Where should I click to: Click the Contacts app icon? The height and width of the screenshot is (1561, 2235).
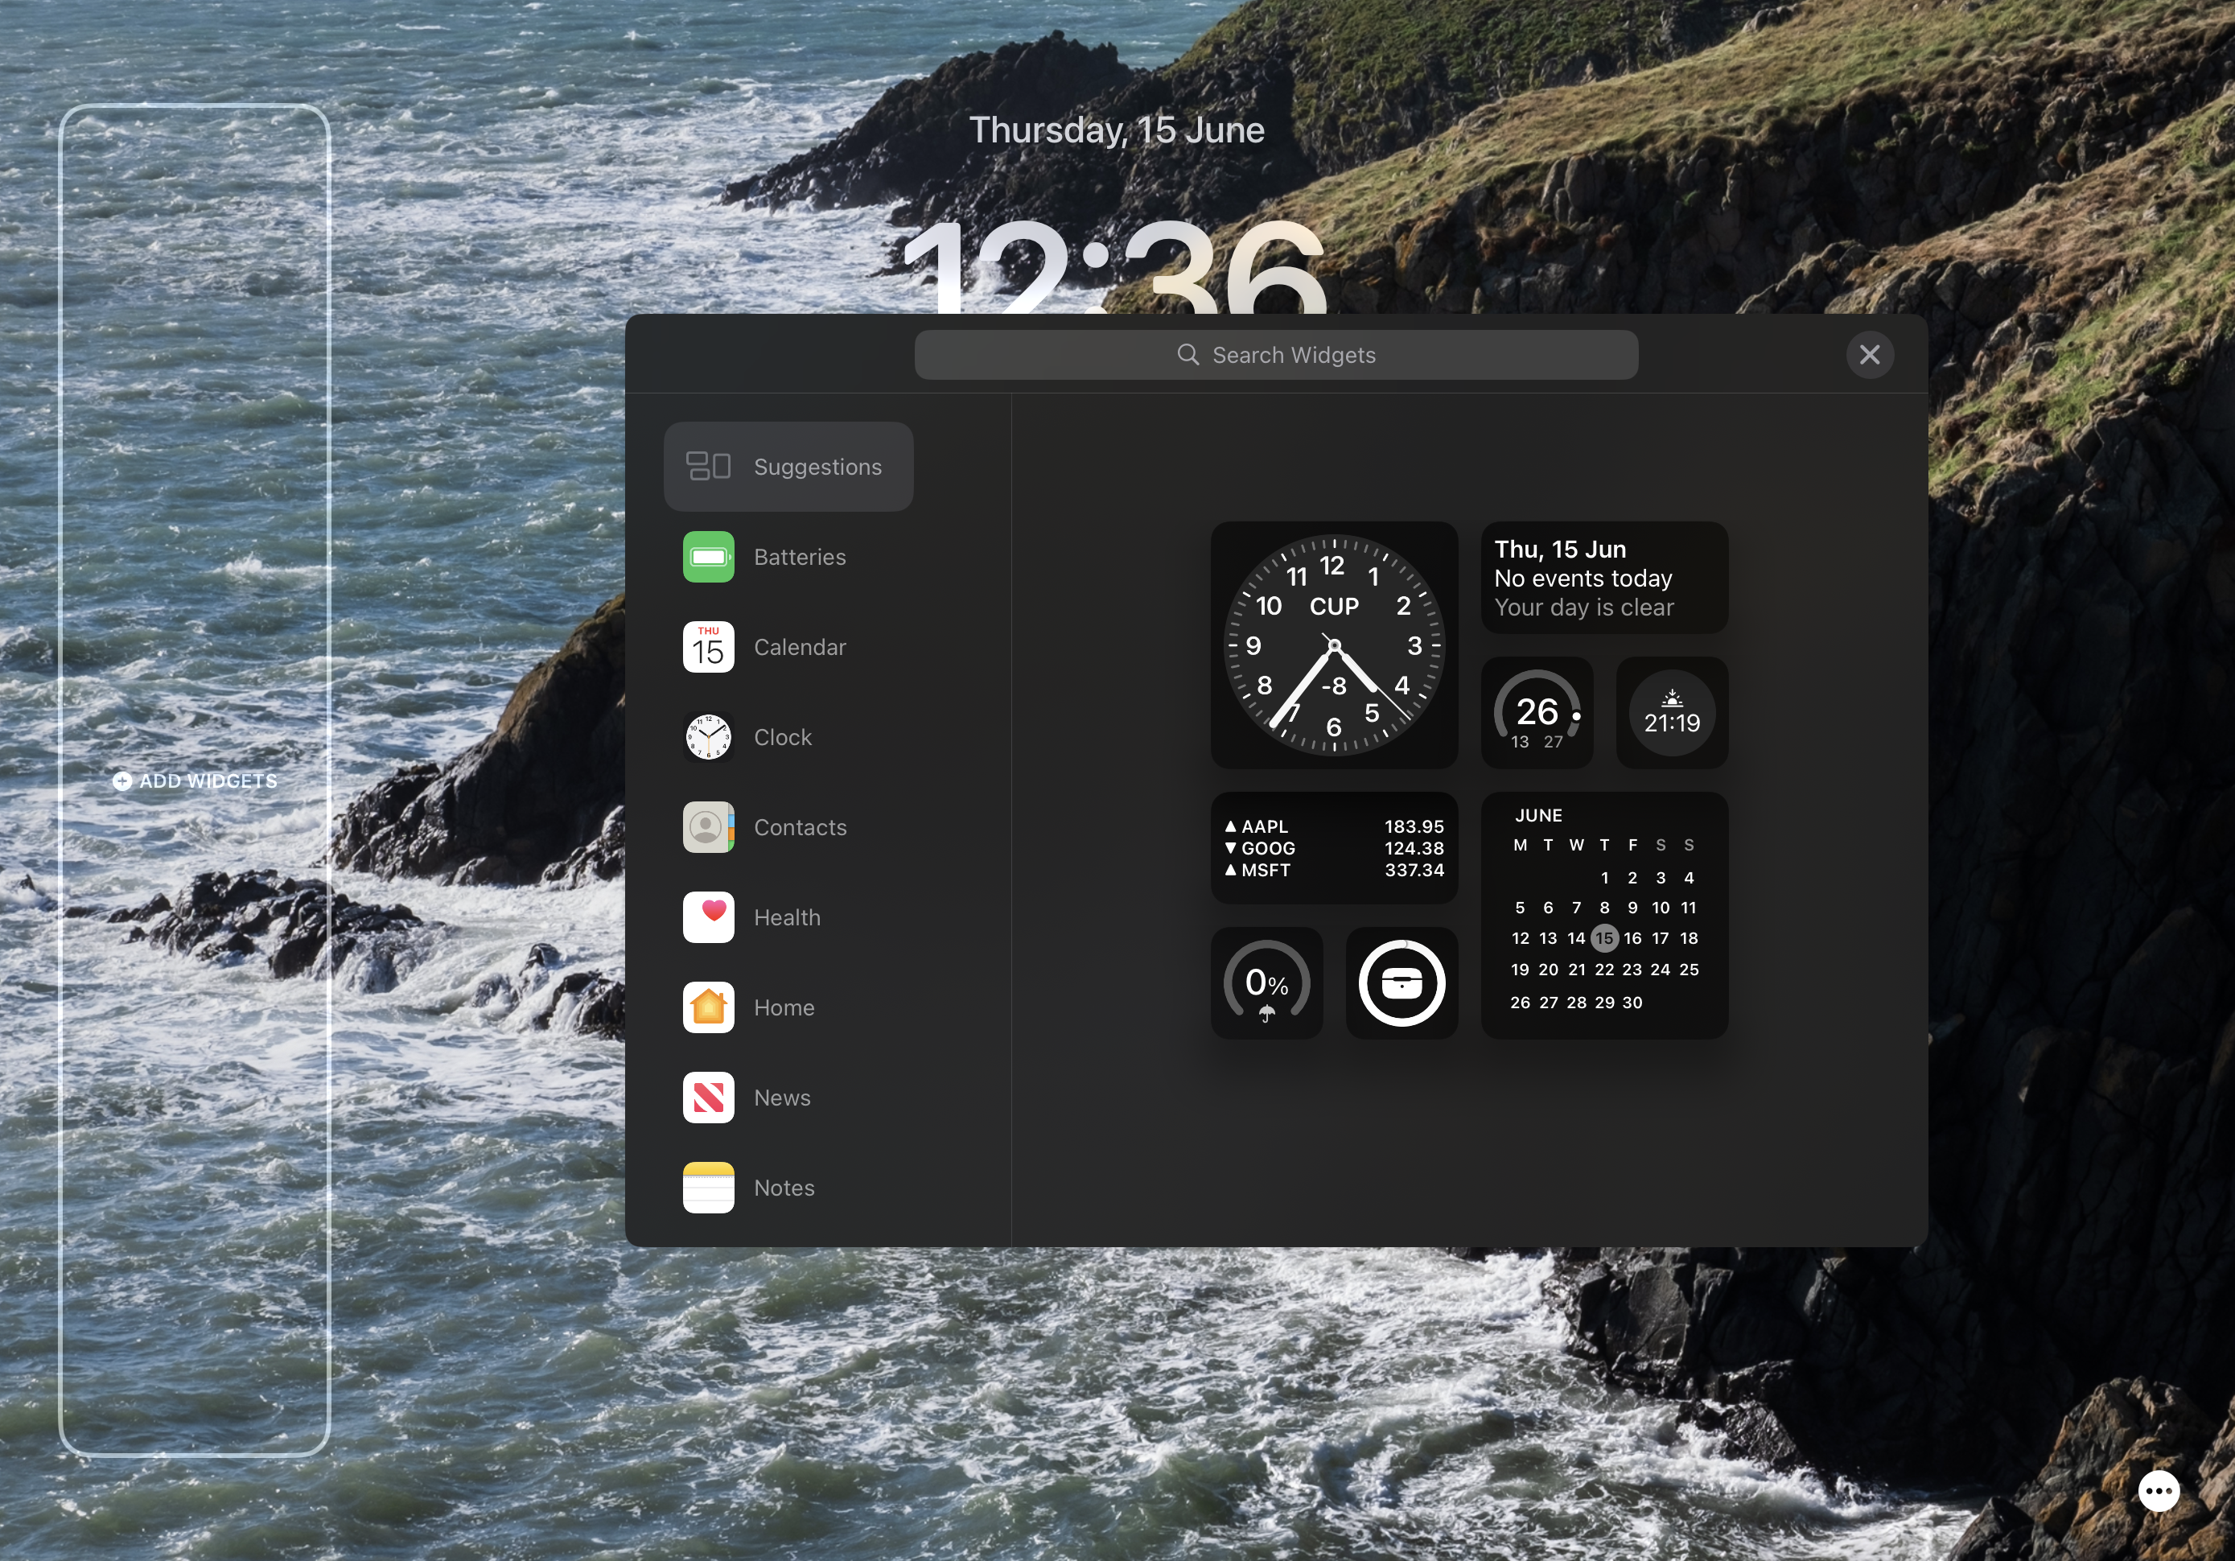coord(708,828)
